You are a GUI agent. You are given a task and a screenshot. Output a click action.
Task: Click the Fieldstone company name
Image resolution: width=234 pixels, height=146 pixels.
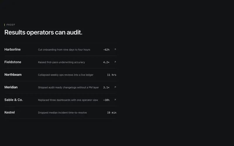click(x=13, y=62)
